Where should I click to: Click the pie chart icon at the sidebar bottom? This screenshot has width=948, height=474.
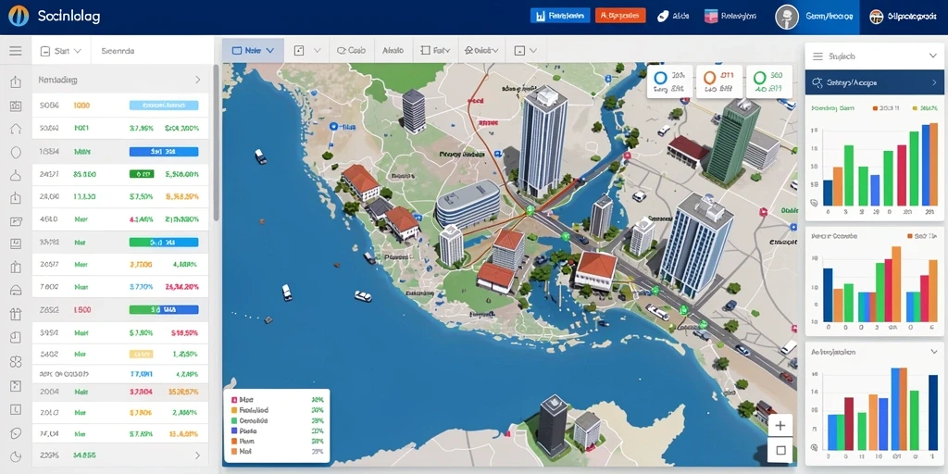(x=17, y=456)
